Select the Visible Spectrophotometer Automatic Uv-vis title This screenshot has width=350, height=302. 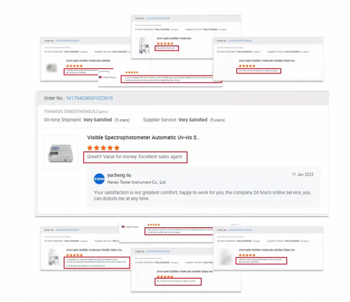point(143,138)
